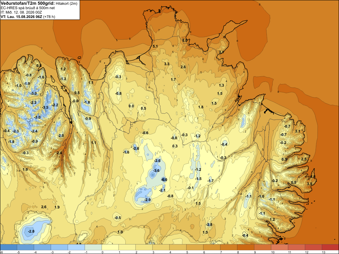Click the 3.9 temperature label

310,184
